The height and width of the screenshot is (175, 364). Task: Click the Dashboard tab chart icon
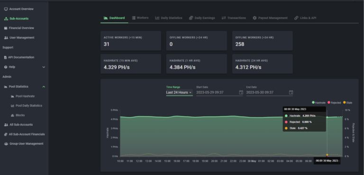(x=106, y=18)
